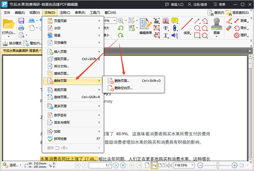Go to the first page button
This screenshot has width=254, height=171.
click(x=78, y=165)
